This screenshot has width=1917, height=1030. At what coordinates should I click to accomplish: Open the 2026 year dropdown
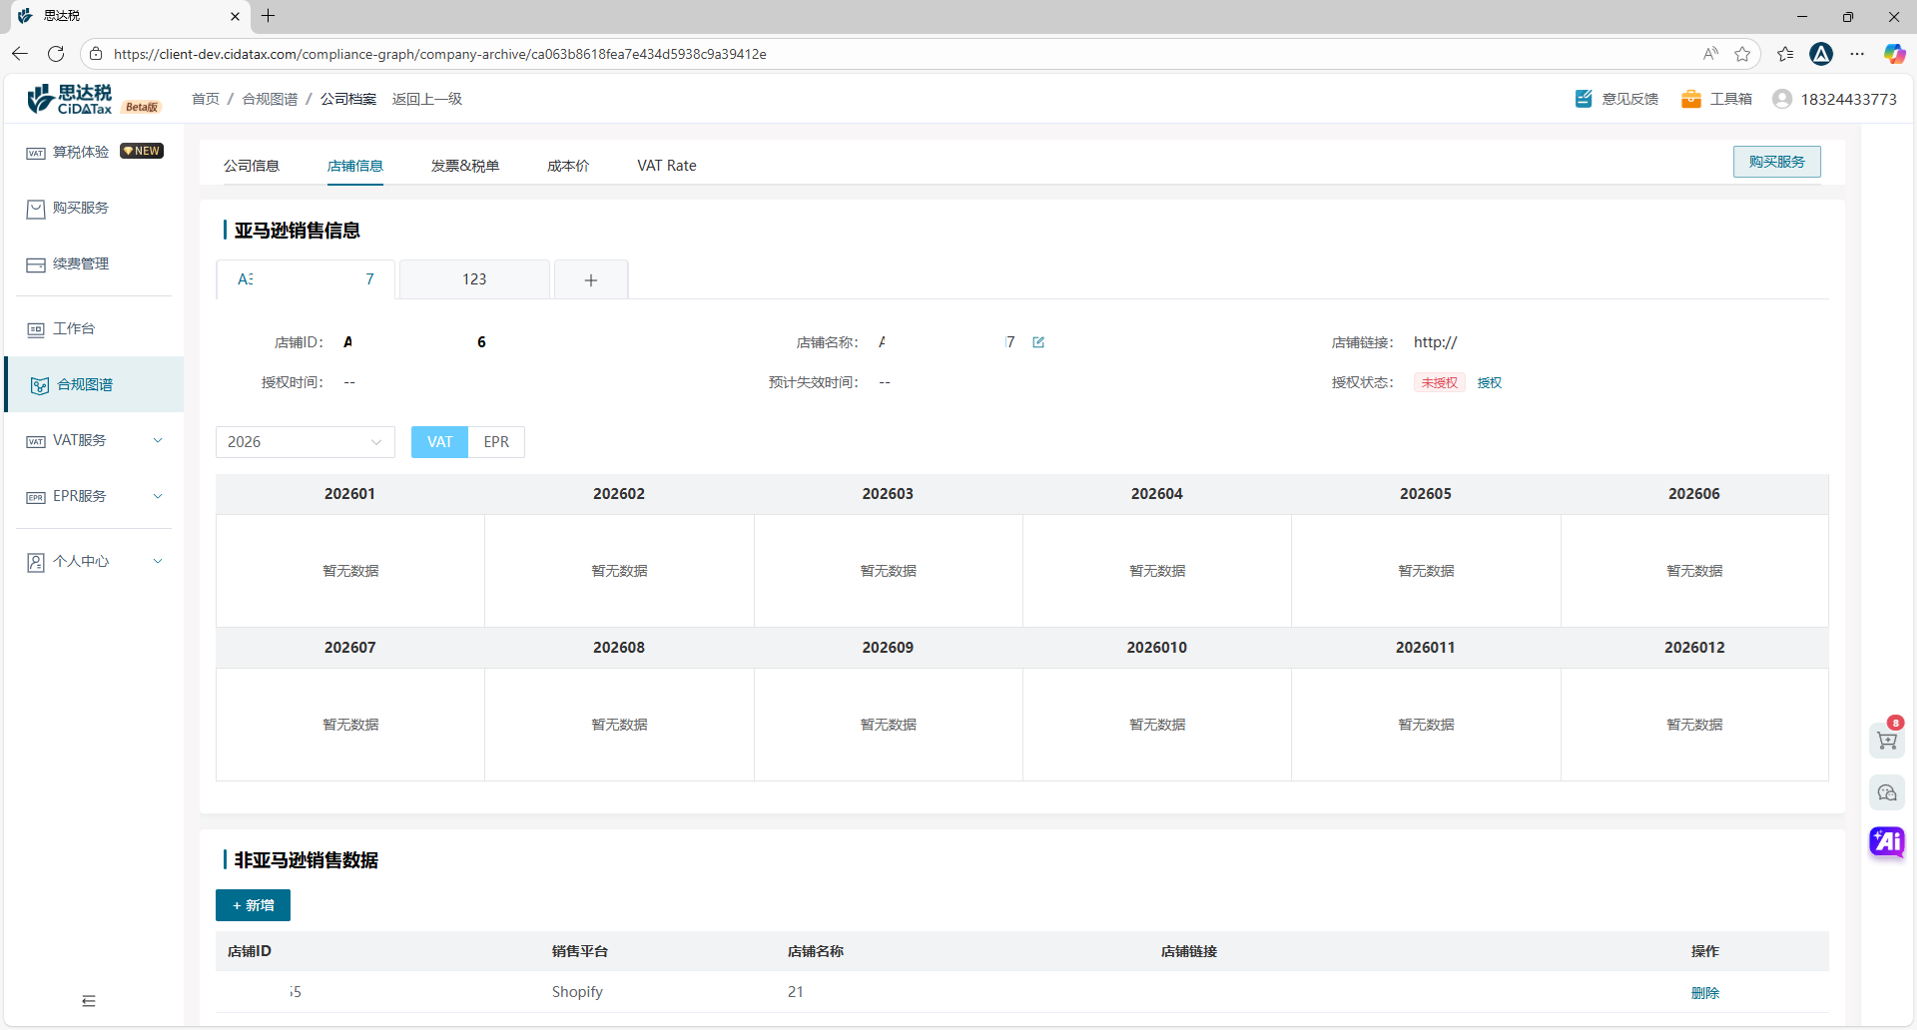pyautogui.click(x=305, y=442)
